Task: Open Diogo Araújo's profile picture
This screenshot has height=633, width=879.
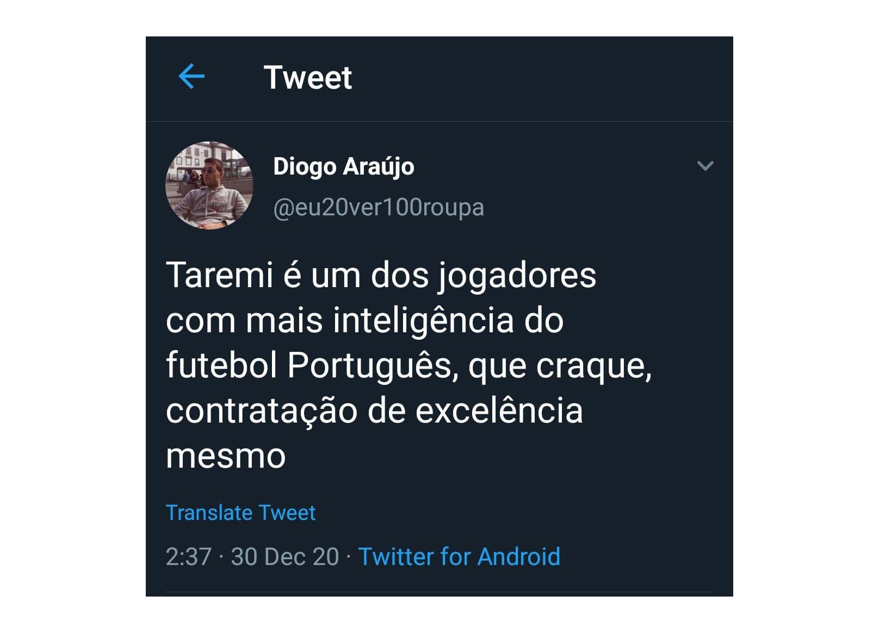Action: (209, 185)
